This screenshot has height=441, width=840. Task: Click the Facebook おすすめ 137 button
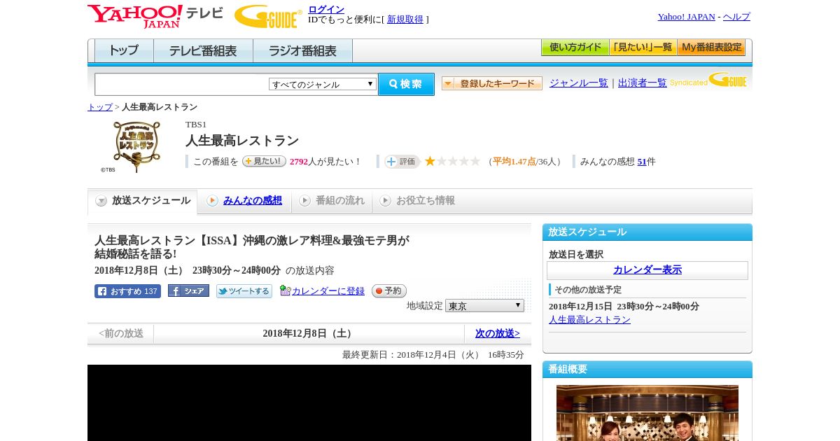(127, 291)
